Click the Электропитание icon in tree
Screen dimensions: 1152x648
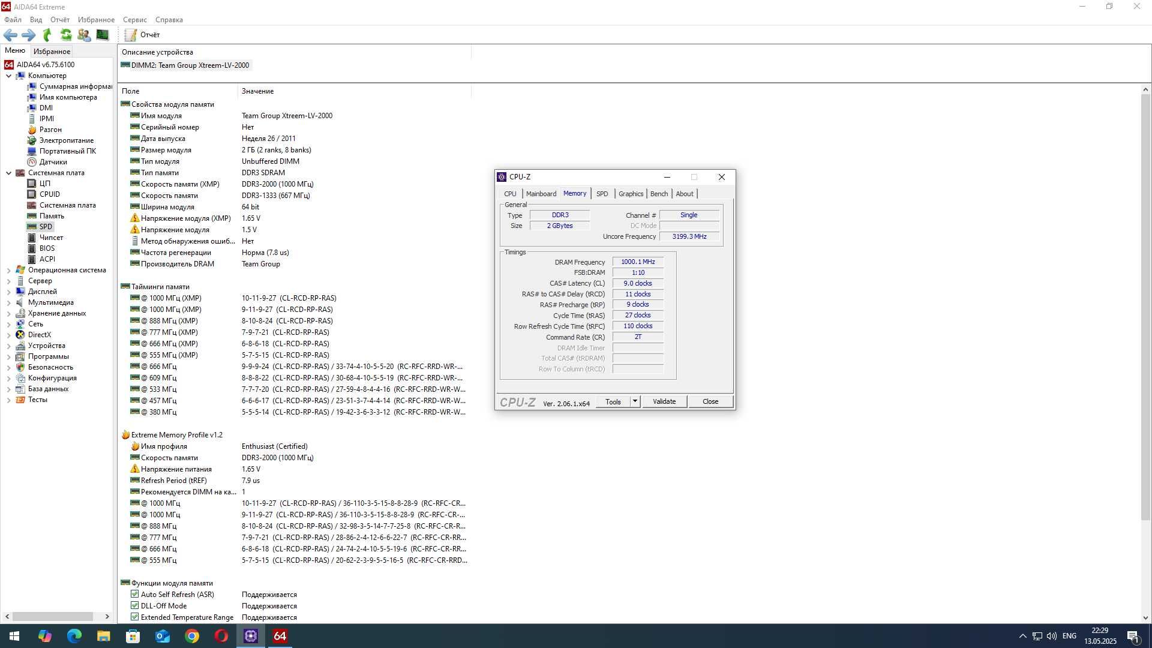click(32, 140)
